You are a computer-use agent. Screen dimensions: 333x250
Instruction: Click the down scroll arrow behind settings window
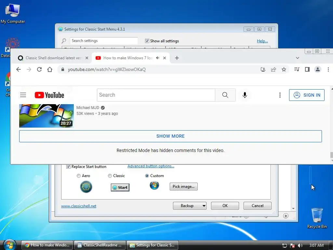293,209
